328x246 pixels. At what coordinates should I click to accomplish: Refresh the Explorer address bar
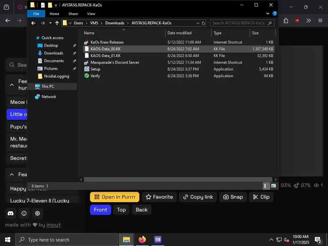tap(203, 23)
